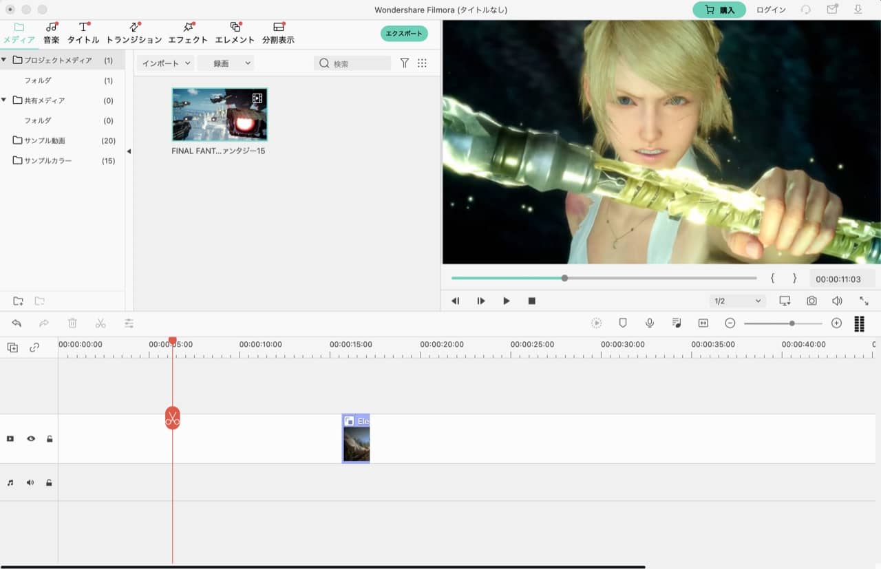
Task: Toggle the video track lock
Action: [50, 438]
